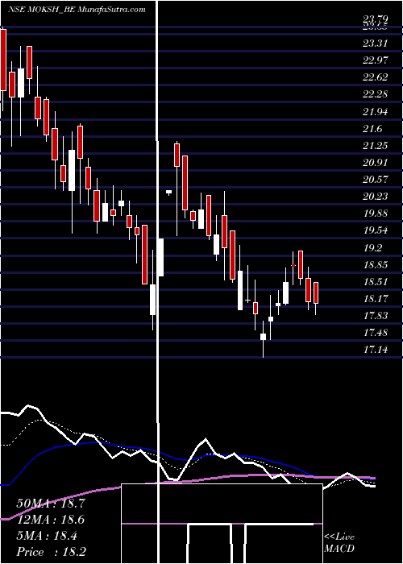Click the NSE MOKSH_BE MunafaSutra.com title text
The height and width of the screenshot is (564, 403).
click(77, 10)
